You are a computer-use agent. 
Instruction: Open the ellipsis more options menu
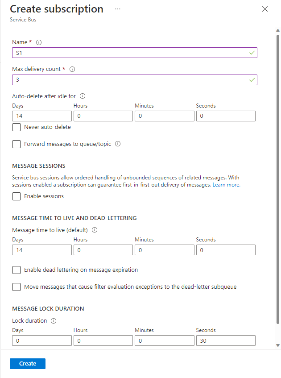coord(118,9)
